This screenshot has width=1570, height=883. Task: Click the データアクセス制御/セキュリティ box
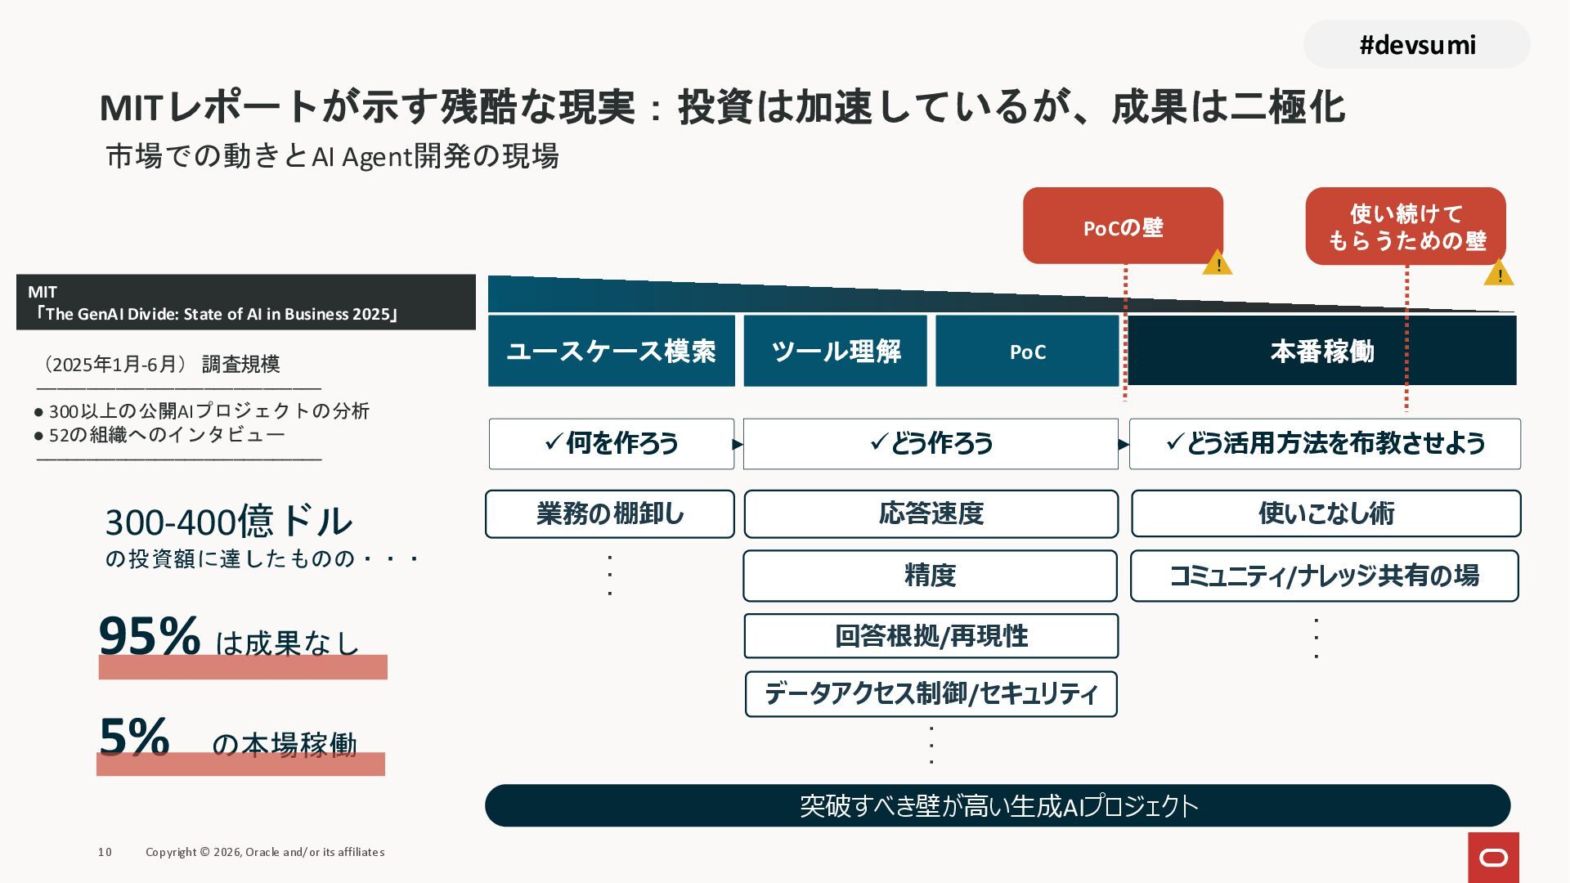tap(931, 694)
